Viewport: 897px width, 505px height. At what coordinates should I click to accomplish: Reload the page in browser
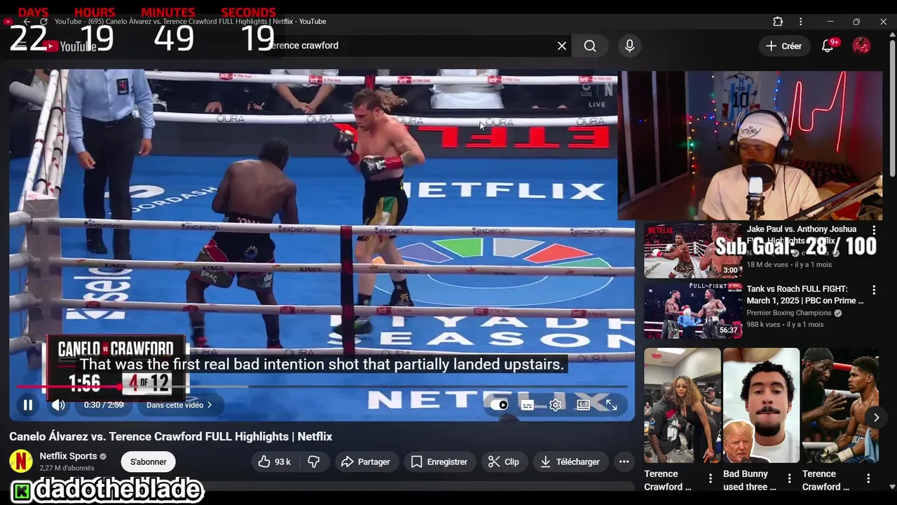tap(43, 22)
